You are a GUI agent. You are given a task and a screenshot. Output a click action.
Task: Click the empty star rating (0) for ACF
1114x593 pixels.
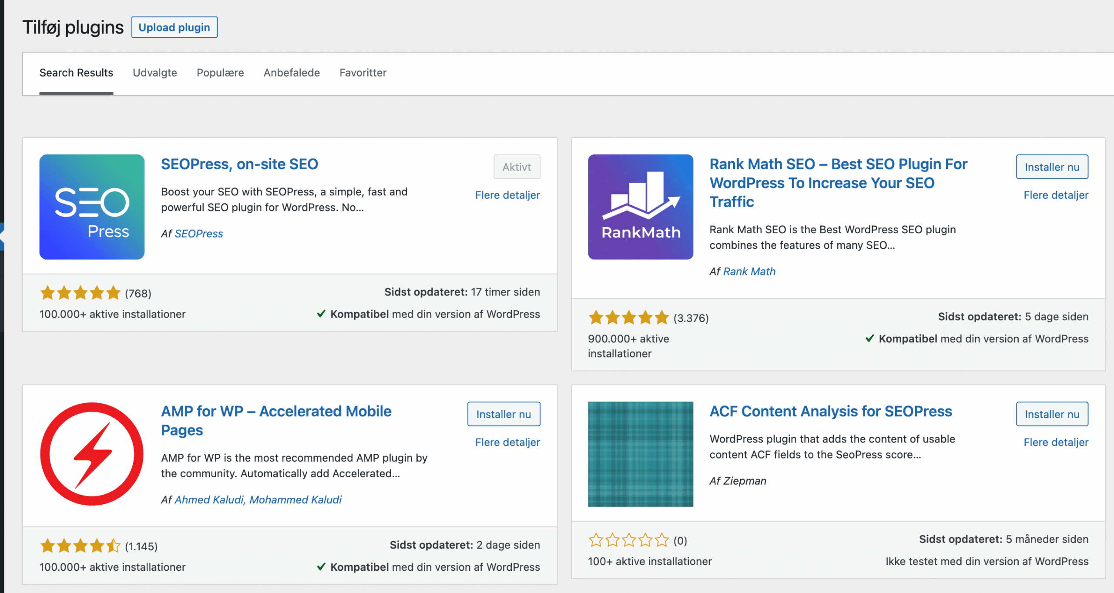point(628,540)
